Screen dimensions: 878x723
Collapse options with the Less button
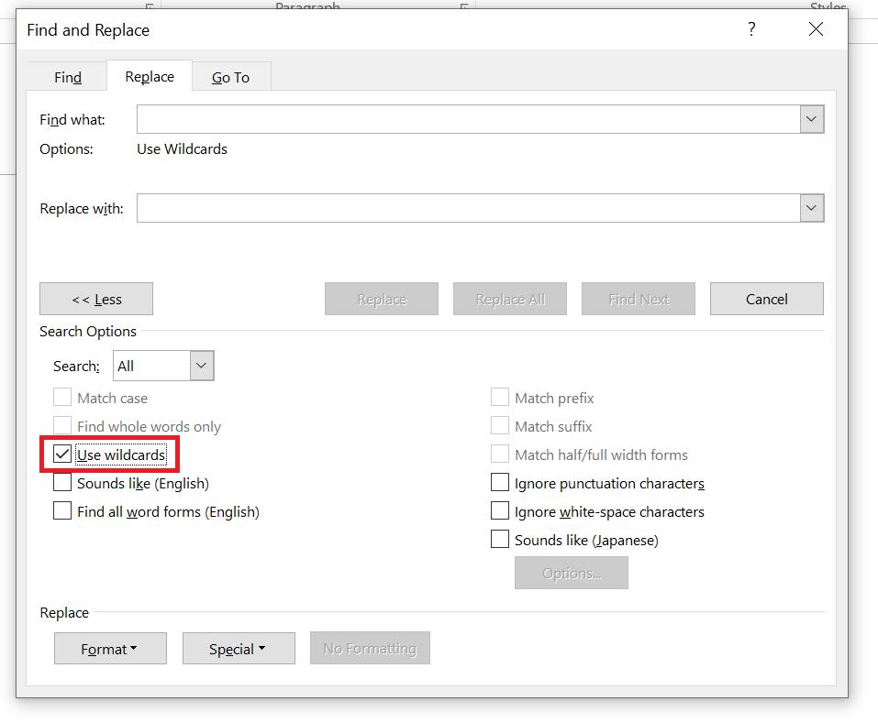[x=96, y=299]
